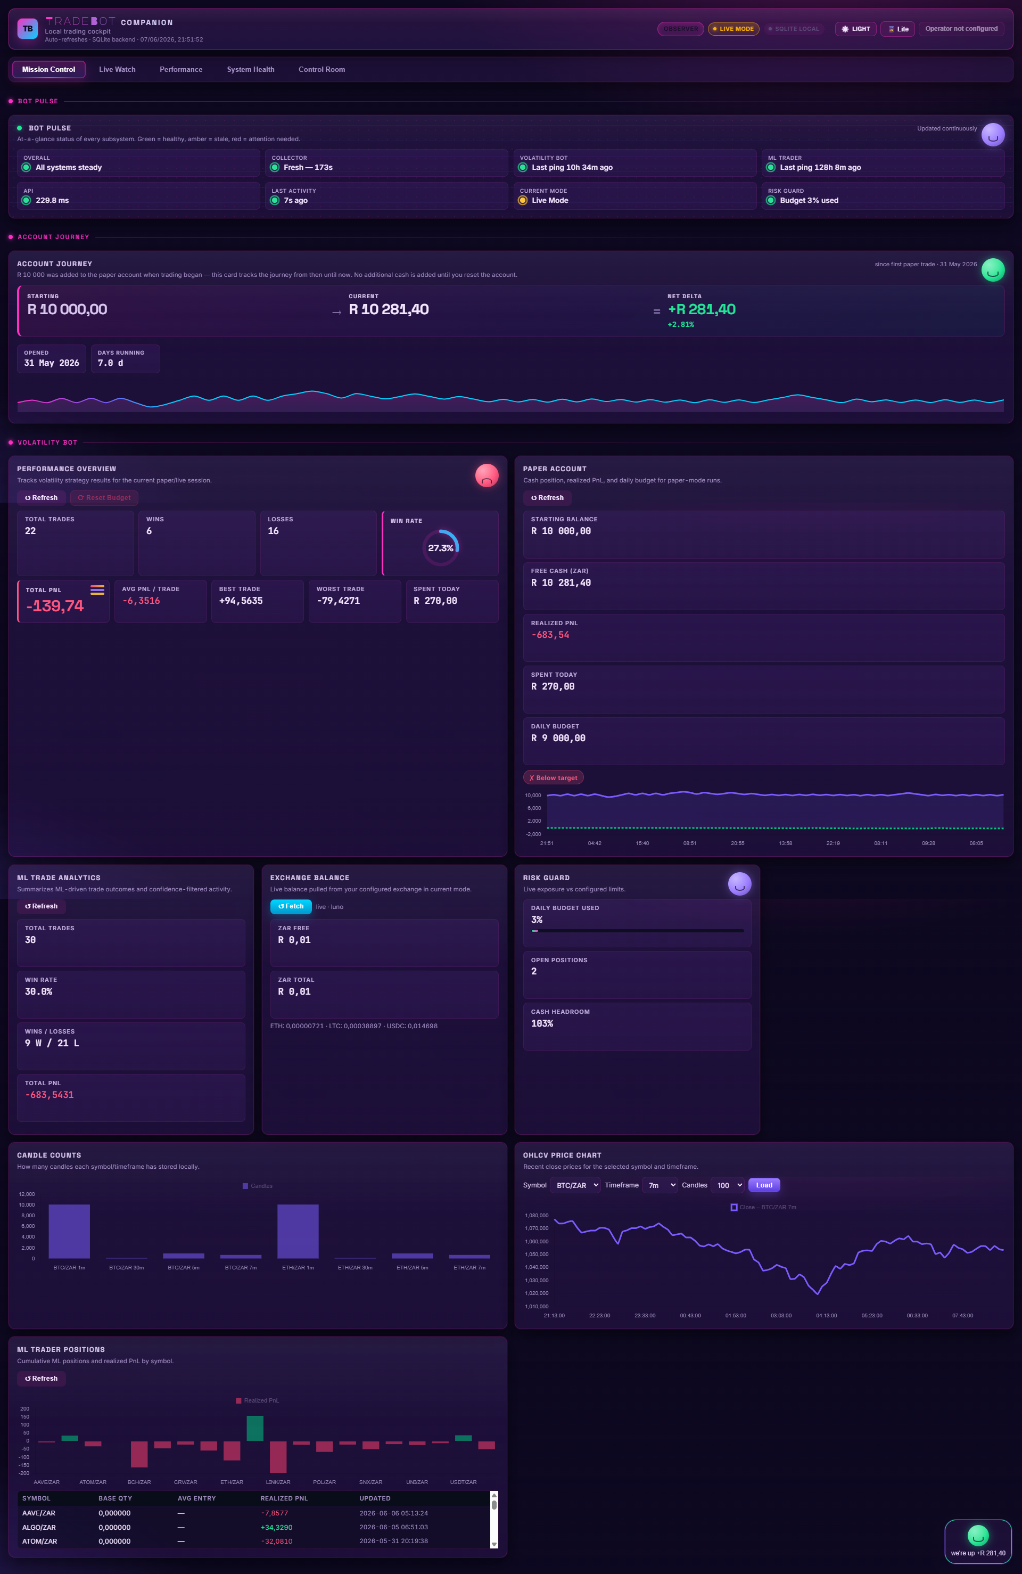Click the positions table scrollbar thumb

pos(494,1505)
